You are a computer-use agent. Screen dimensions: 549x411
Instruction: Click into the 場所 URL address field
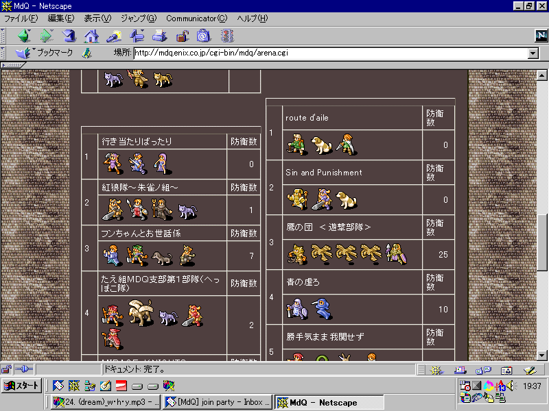tap(331, 53)
